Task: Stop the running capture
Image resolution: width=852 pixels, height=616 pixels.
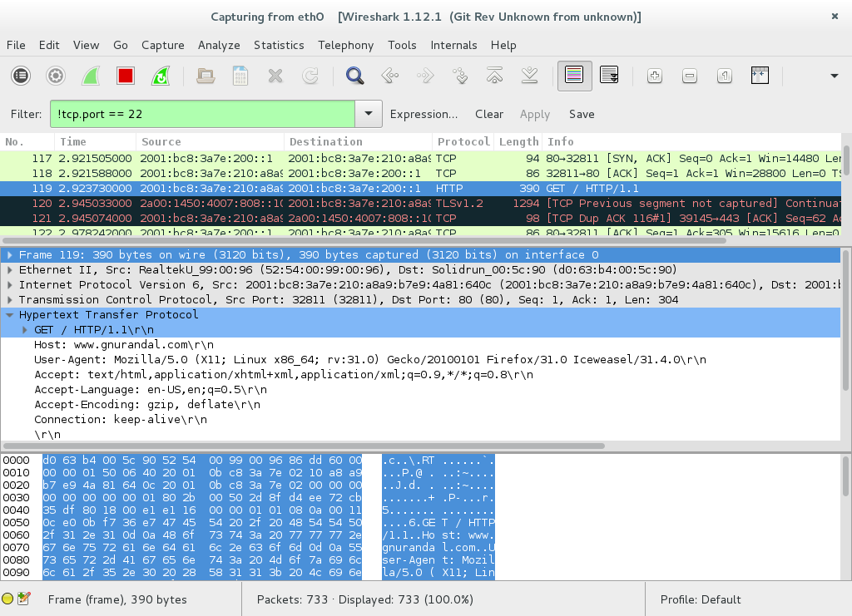Action: click(126, 75)
